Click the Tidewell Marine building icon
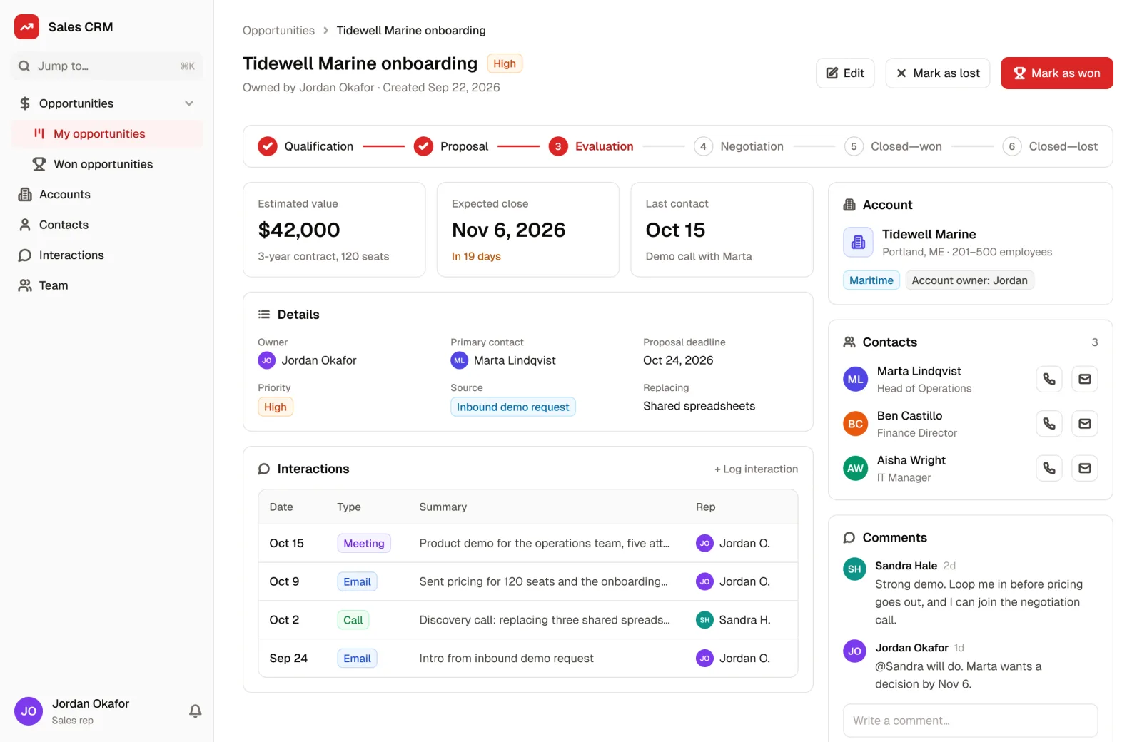This screenshot has width=1142, height=742. (858, 243)
